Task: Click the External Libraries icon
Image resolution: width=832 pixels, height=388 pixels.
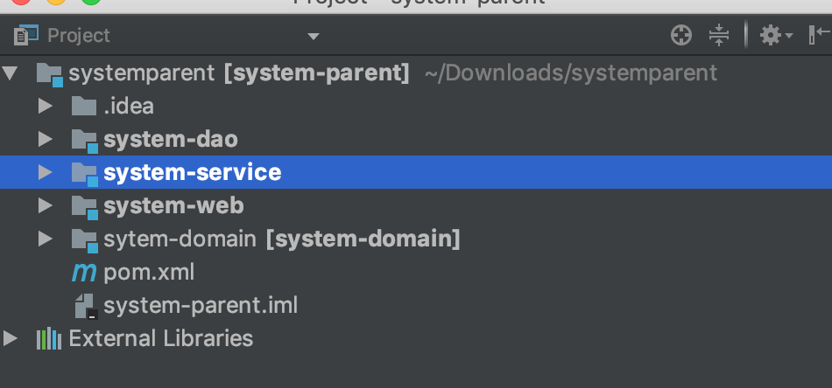Action: tap(48, 338)
